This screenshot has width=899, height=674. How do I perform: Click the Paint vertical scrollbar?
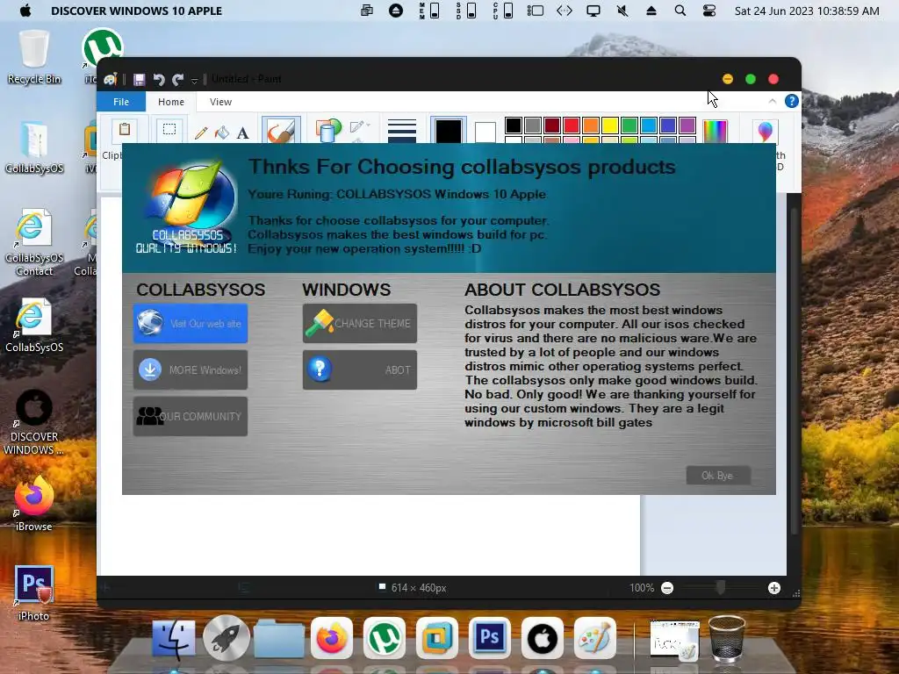point(794,372)
